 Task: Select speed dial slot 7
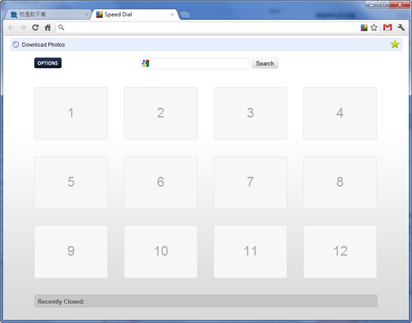click(250, 182)
